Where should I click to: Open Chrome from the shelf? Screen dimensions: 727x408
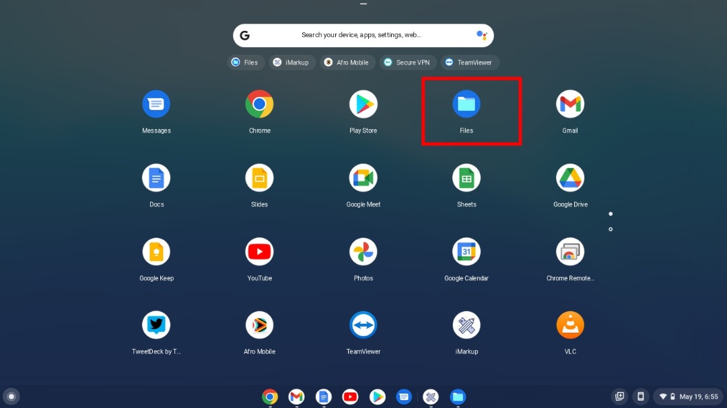point(270,397)
